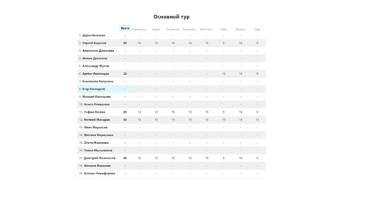Screen dimensions: 368x207
Task: Click total score 69 in row 17
Action: click(x=125, y=158)
